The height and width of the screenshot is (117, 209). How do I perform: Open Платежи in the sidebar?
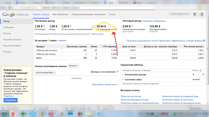click(7, 34)
